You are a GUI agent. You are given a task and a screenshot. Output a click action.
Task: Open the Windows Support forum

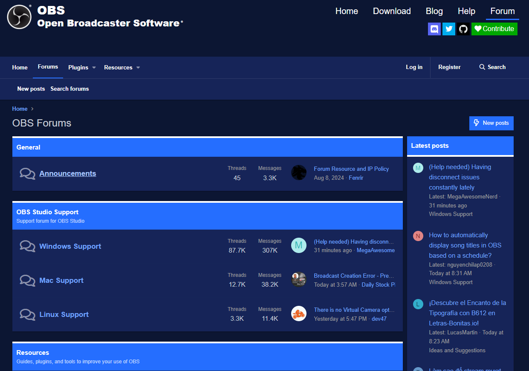click(70, 246)
